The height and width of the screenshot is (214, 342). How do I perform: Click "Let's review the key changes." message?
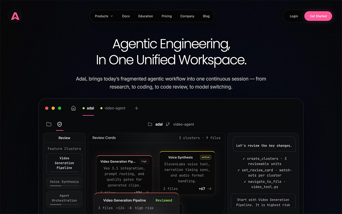point(264,144)
